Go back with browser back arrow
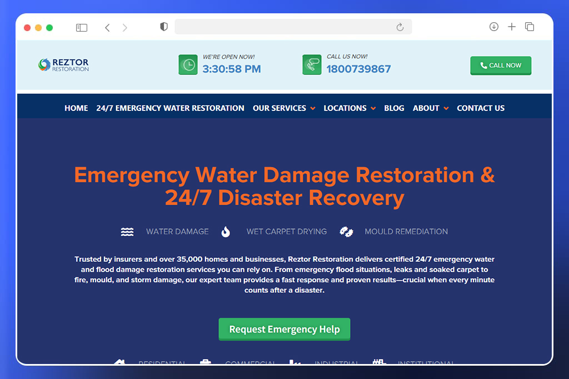The width and height of the screenshot is (569, 379). click(107, 27)
